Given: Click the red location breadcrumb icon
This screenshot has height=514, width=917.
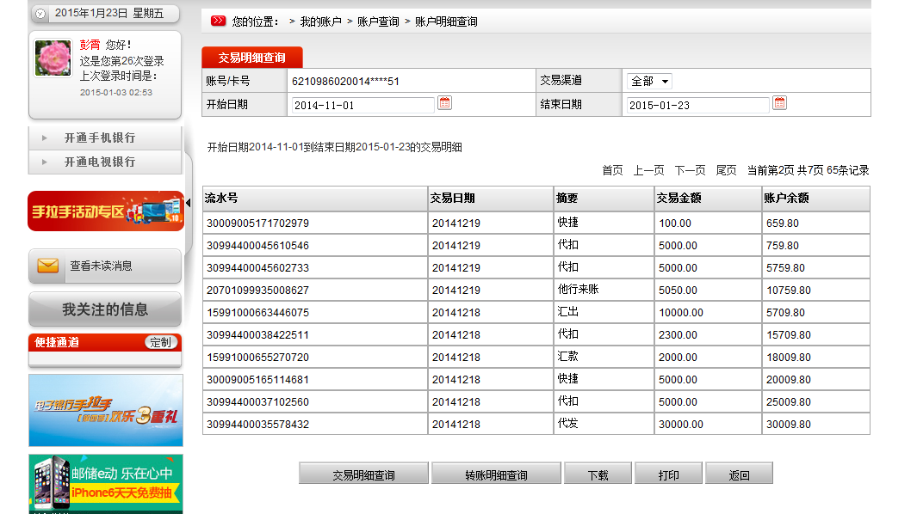Looking at the screenshot, I should 218,21.
